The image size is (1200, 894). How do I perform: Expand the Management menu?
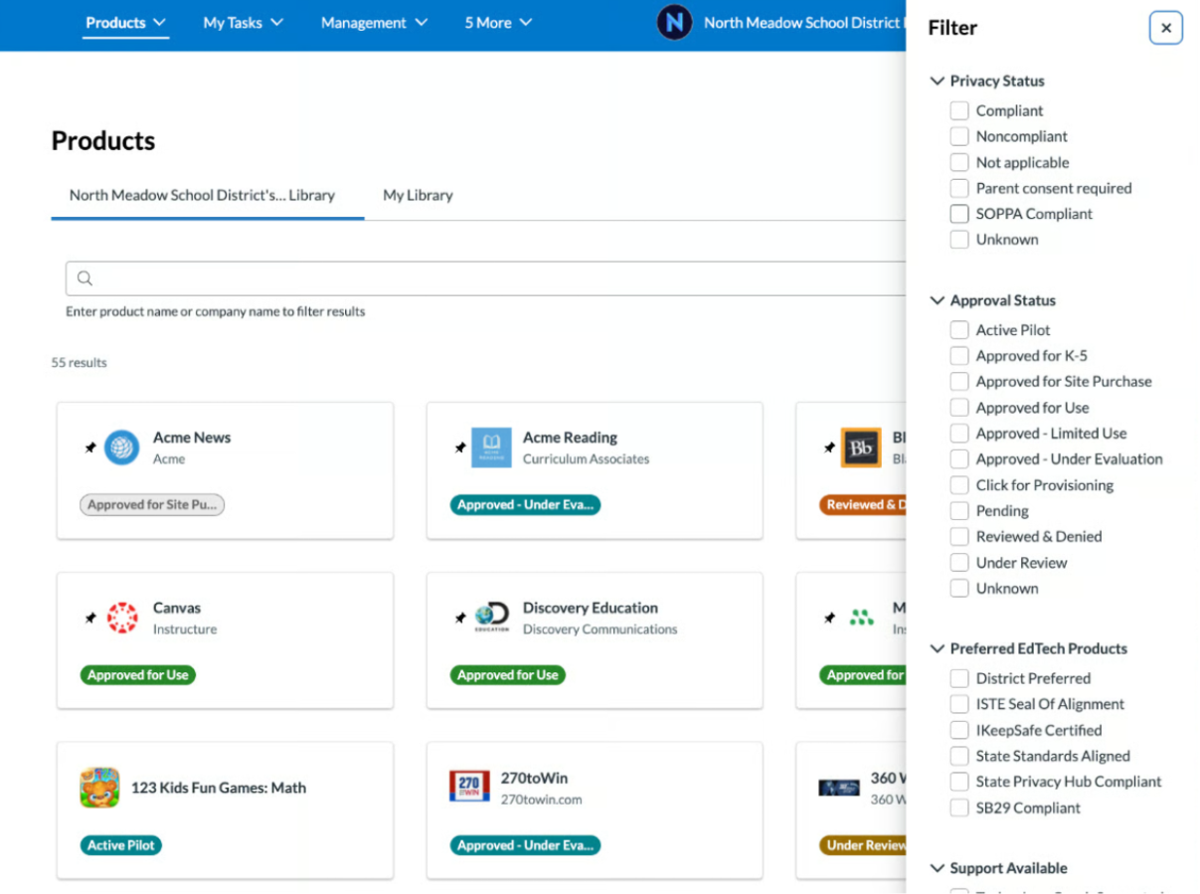click(374, 22)
